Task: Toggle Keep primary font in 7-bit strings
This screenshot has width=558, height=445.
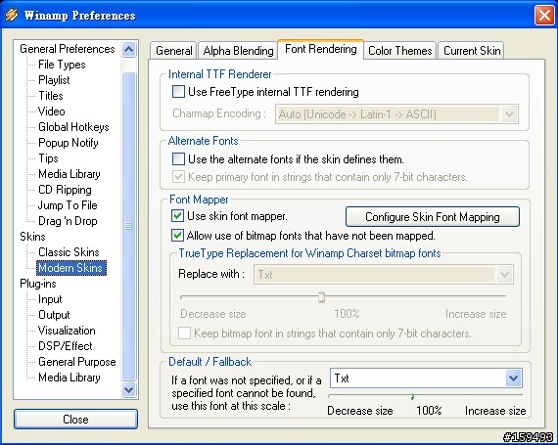Action: 178,177
